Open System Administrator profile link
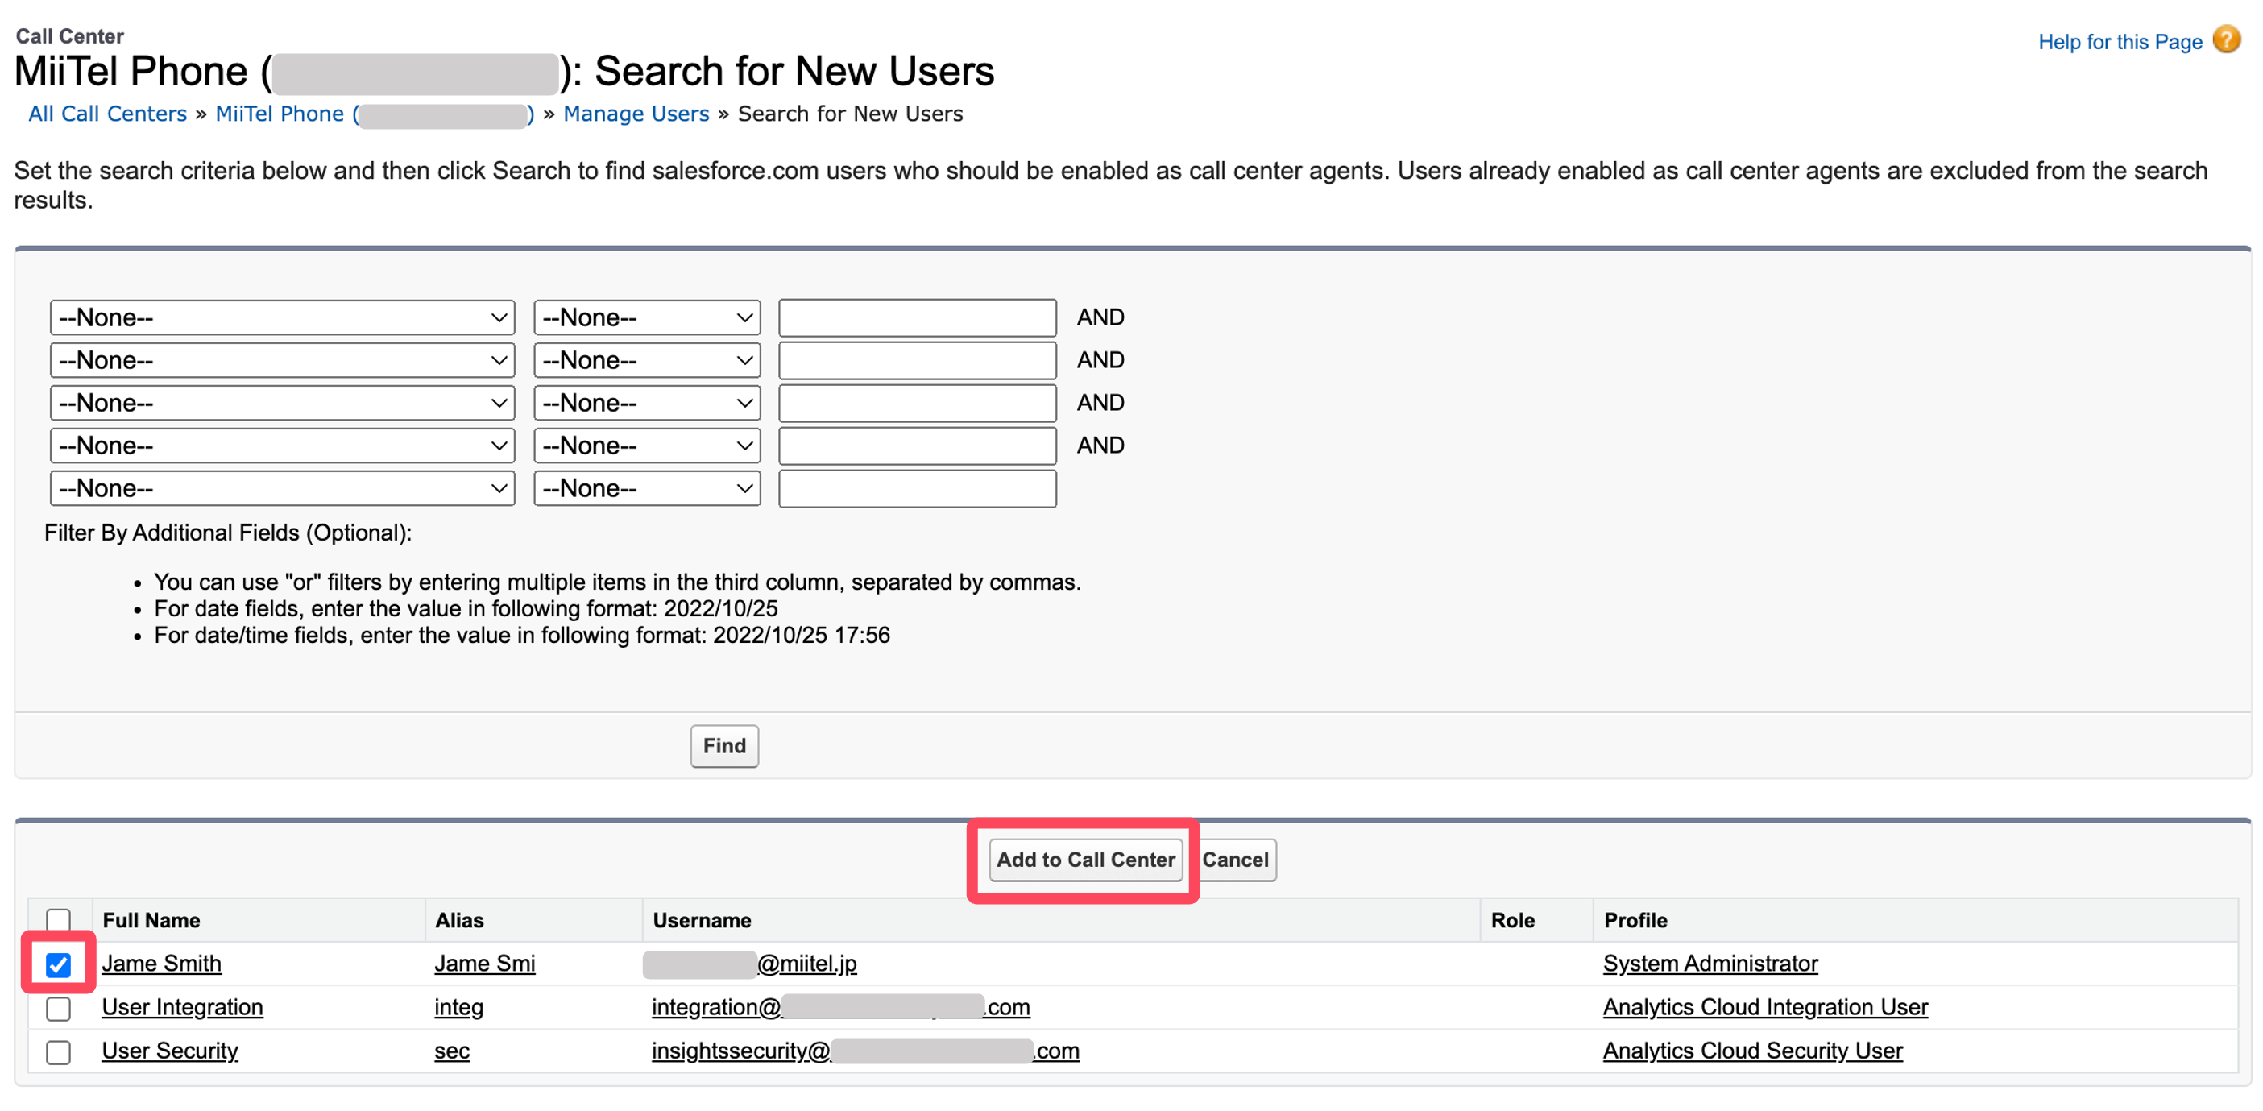2263x1111 pixels. [x=1710, y=964]
